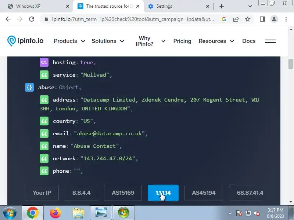This screenshot has width=294, height=220.
Task: Expand the Products dropdown
Action: [x=69, y=41]
